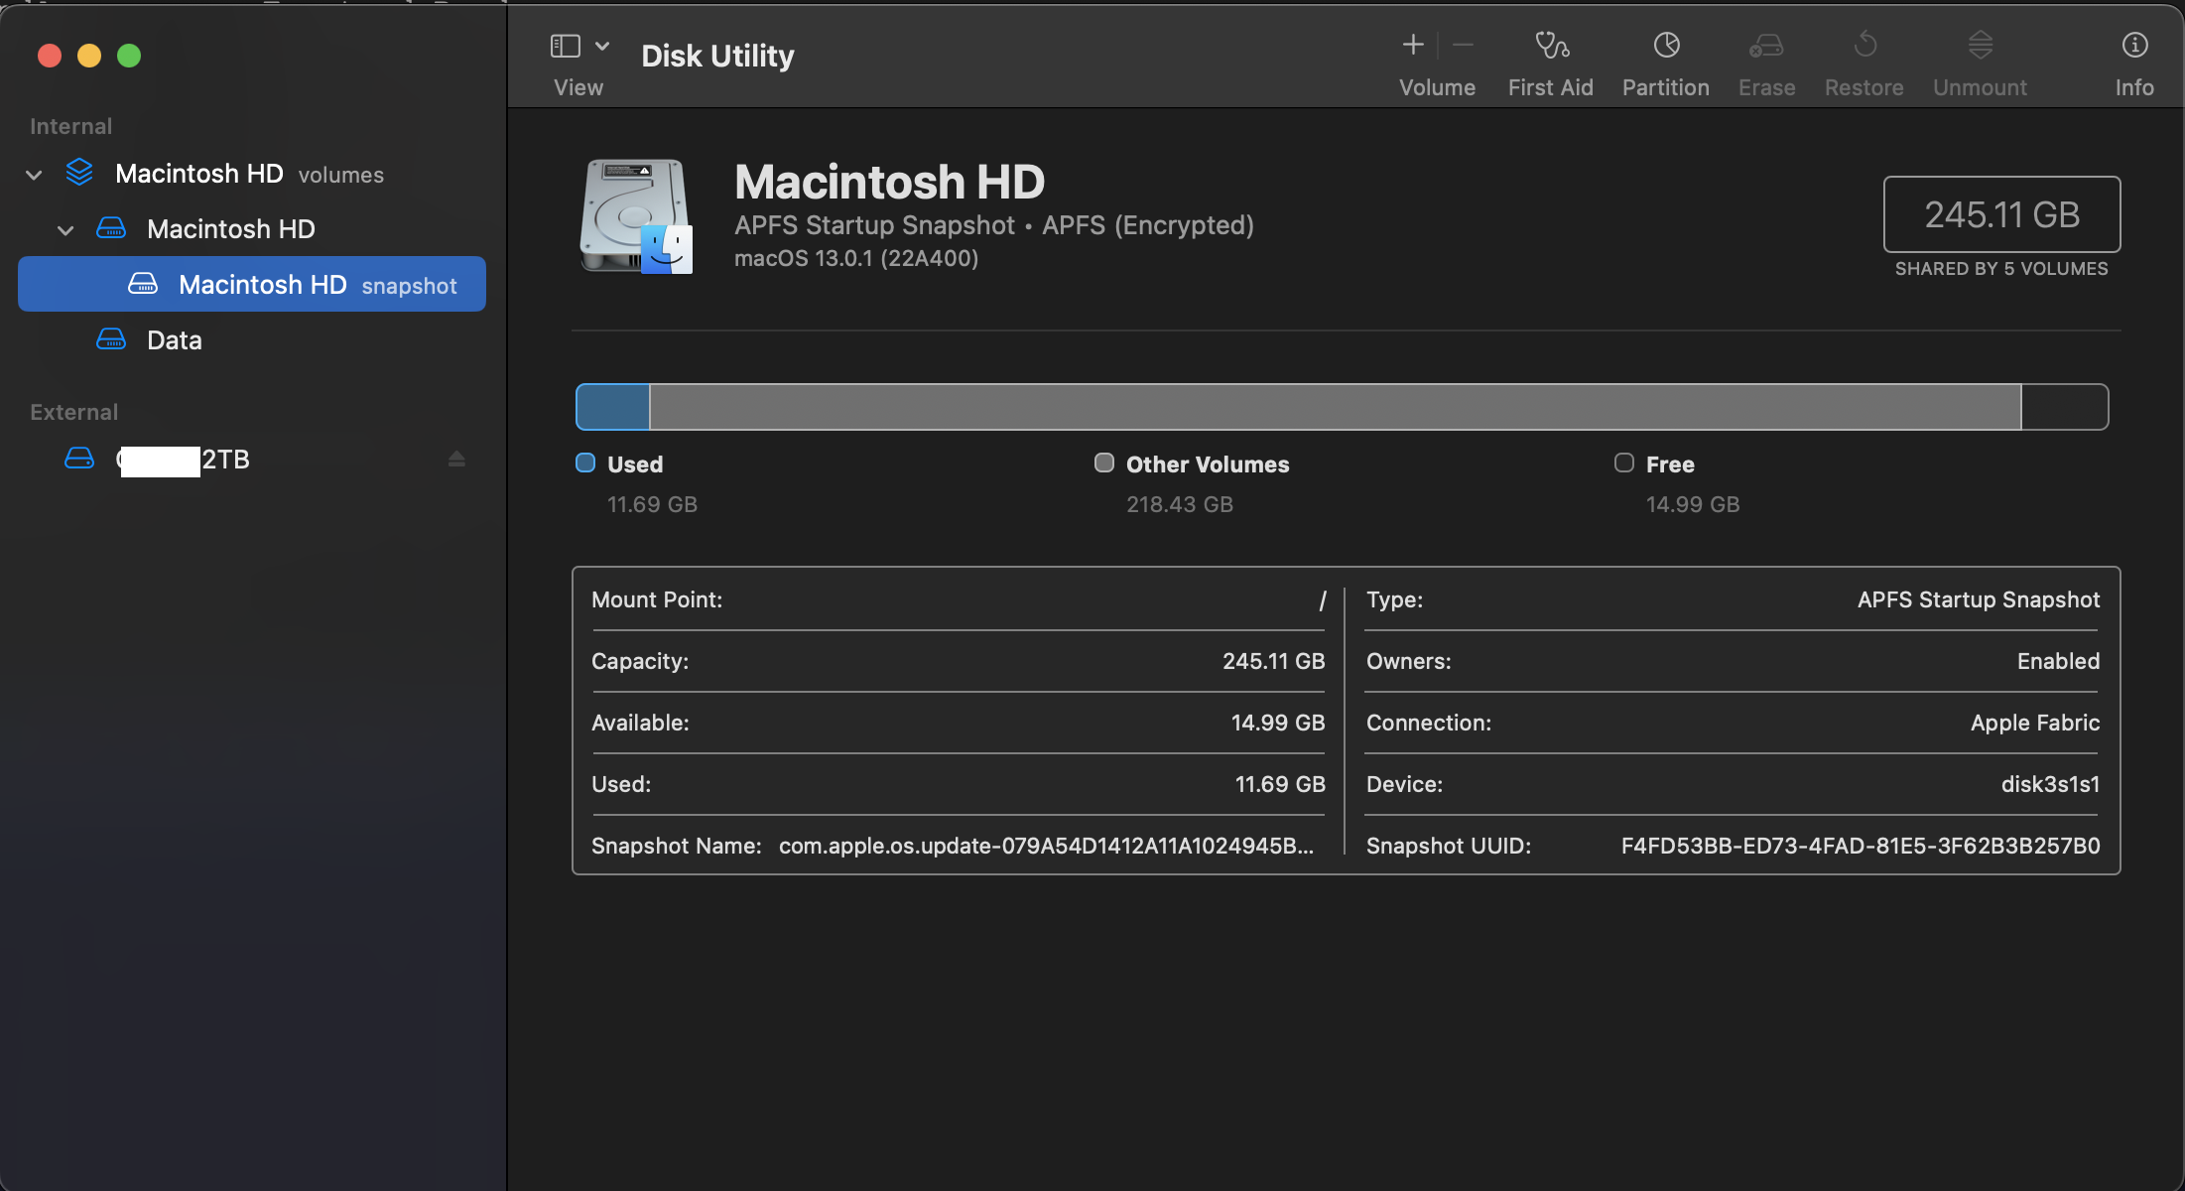Click the Owners Enabled value
Image resolution: width=2185 pixels, height=1191 pixels.
(x=2058, y=661)
